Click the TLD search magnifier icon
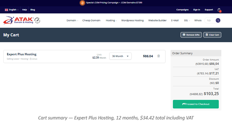The height and width of the screenshot is (122, 232). tap(218, 20)
